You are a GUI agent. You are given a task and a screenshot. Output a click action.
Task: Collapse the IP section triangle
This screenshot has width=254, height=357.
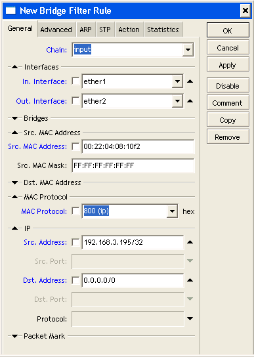15,228
